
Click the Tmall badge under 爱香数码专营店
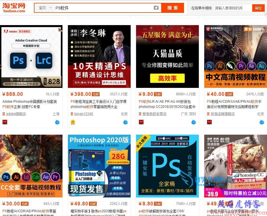141,122
